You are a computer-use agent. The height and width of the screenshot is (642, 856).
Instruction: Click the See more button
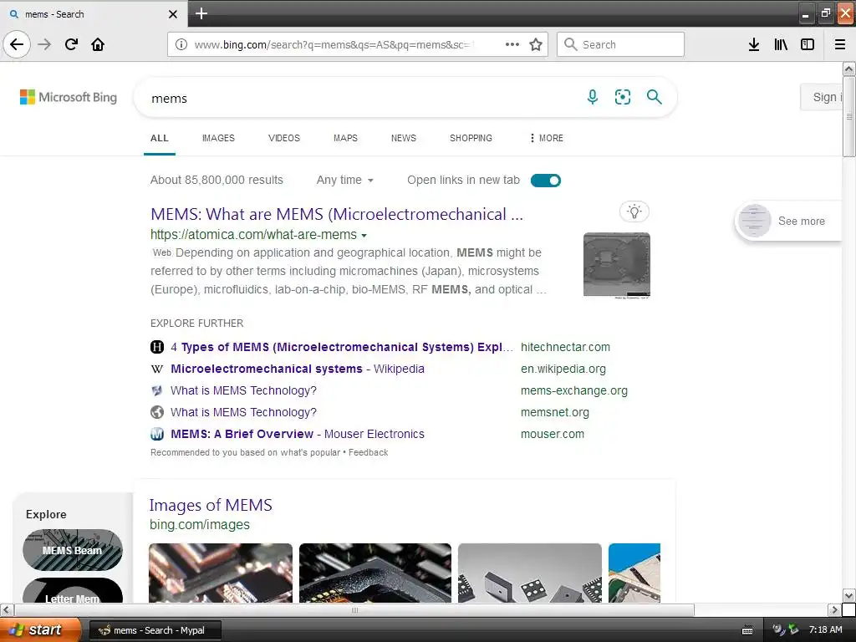tap(789, 221)
